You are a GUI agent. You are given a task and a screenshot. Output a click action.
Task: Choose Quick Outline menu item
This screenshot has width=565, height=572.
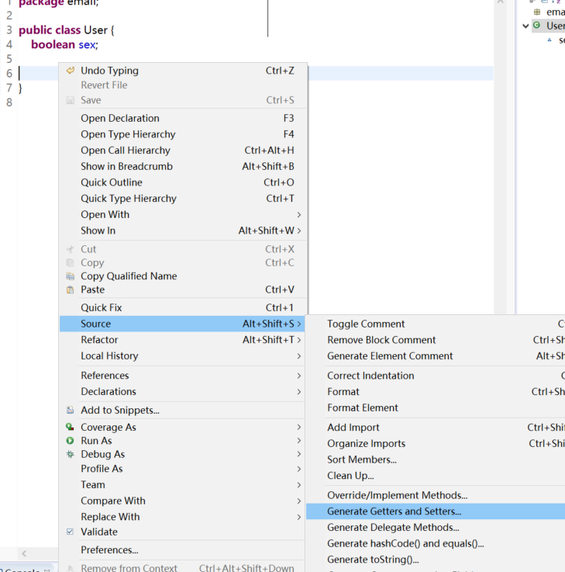pos(182,182)
